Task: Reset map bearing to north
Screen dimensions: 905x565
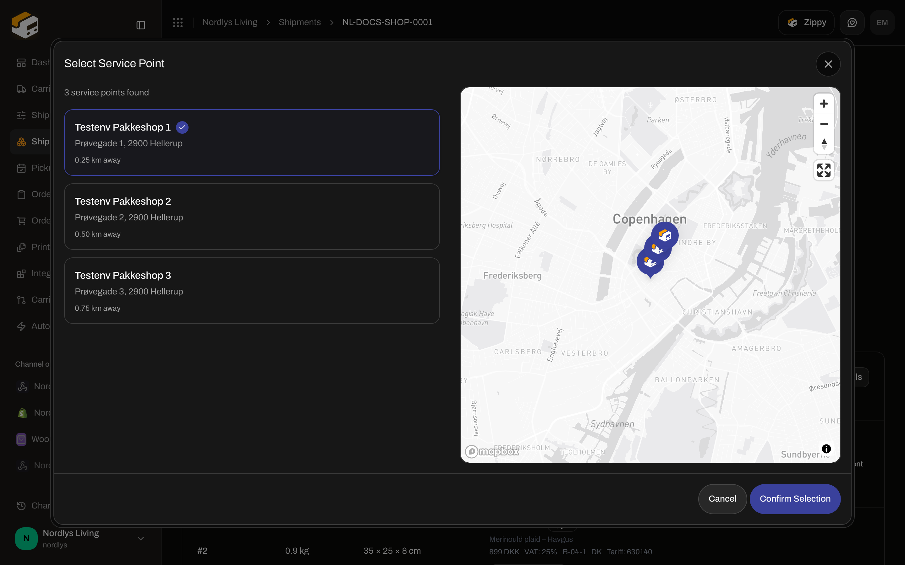Action: pos(824,144)
